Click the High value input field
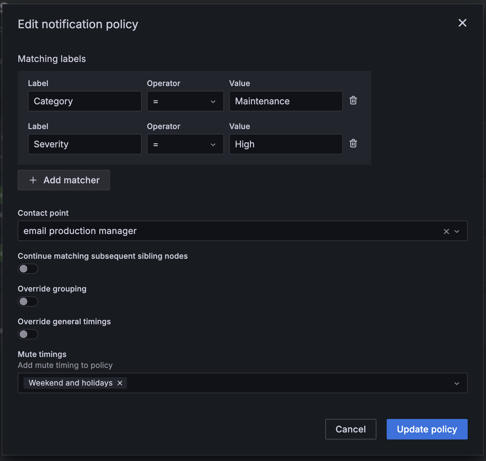 (286, 144)
